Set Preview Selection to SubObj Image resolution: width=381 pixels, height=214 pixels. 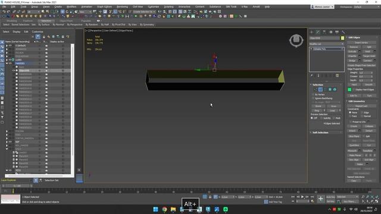pos(321,118)
